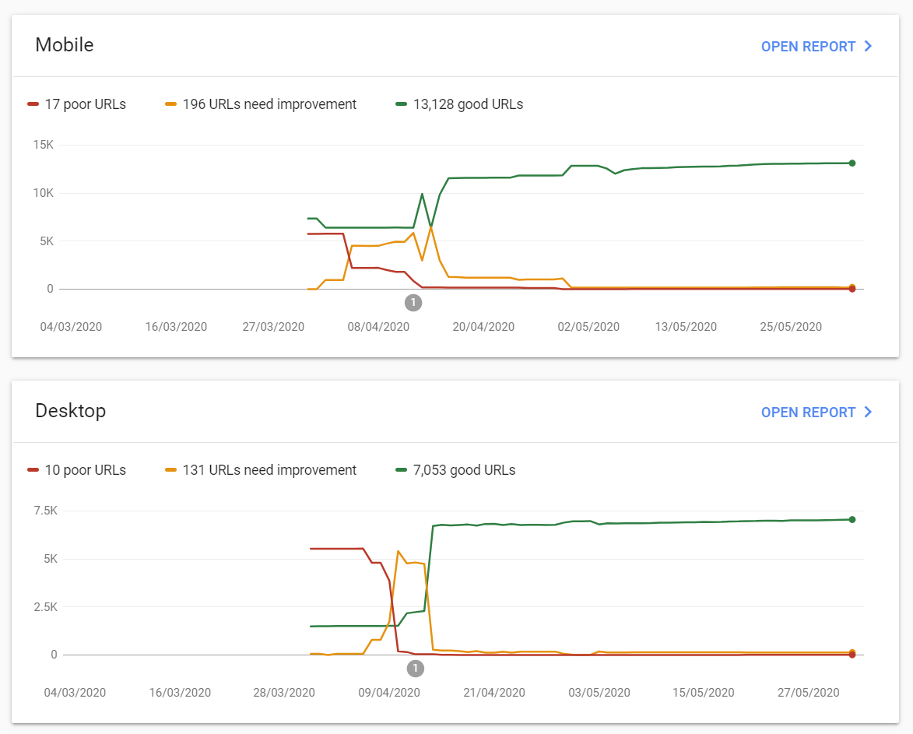The height and width of the screenshot is (734, 913).
Task: Click the green swatch next to 13,128 good URLs
Action: (401, 104)
